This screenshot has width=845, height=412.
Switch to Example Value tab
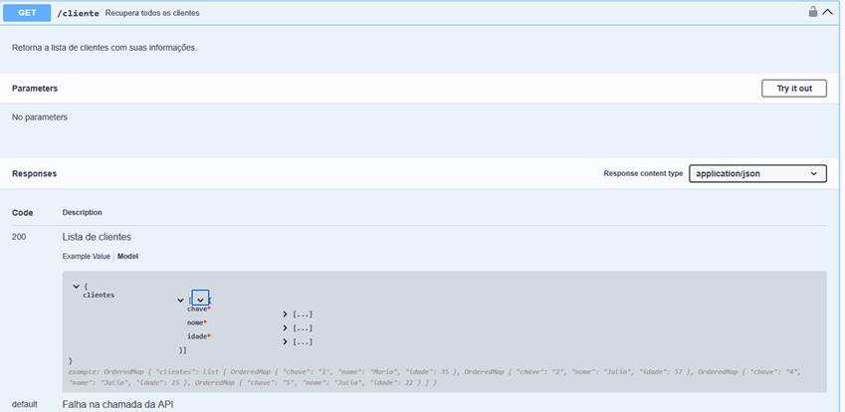pos(87,256)
